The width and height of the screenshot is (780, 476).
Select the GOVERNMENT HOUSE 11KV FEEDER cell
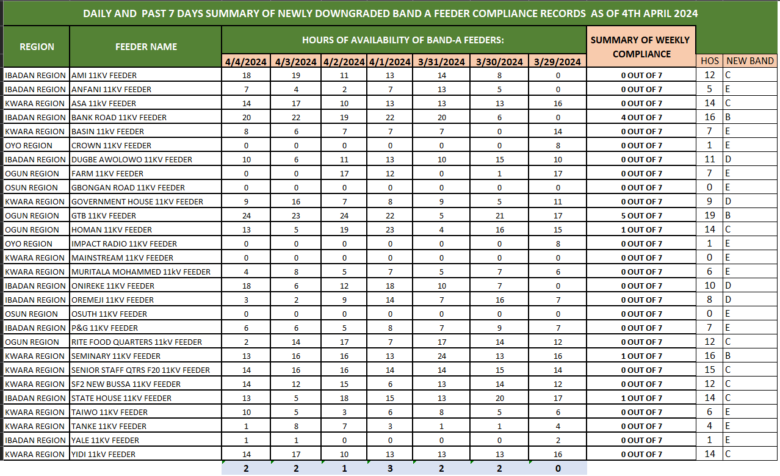pyautogui.click(x=146, y=201)
